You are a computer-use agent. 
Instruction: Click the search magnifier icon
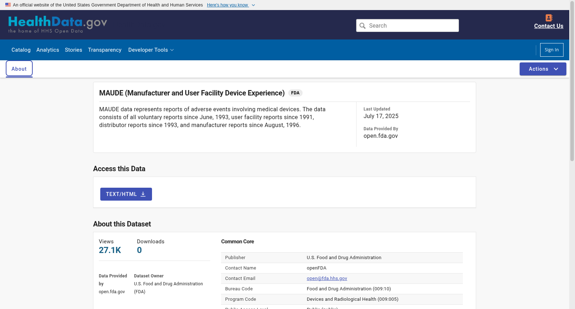pyautogui.click(x=363, y=25)
